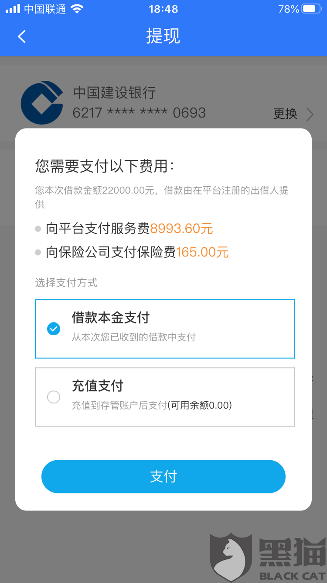
Task: Select 借款本金支付 checked radio
Action: (x=54, y=329)
